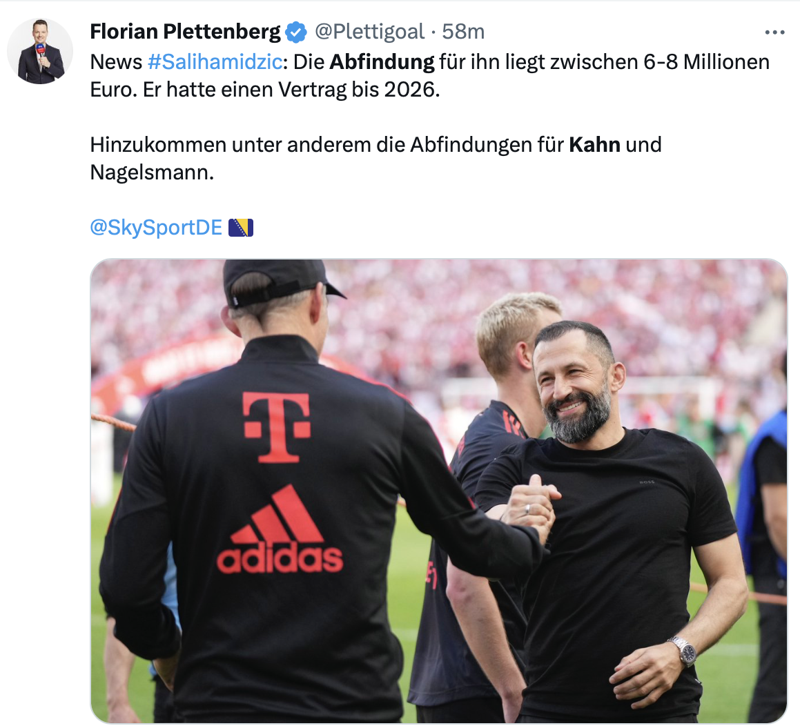Screen dimensions: 800x728
Task: Click the sentence 'Er hatte einen Vertrag bis 2026'
Action: click(291, 90)
